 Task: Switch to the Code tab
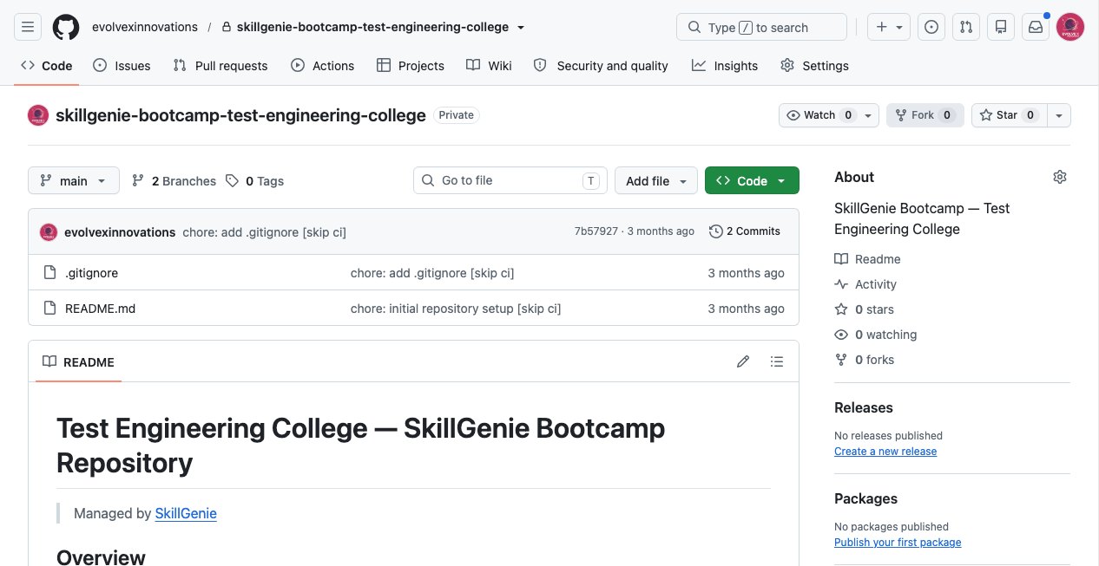tap(47, 66)
